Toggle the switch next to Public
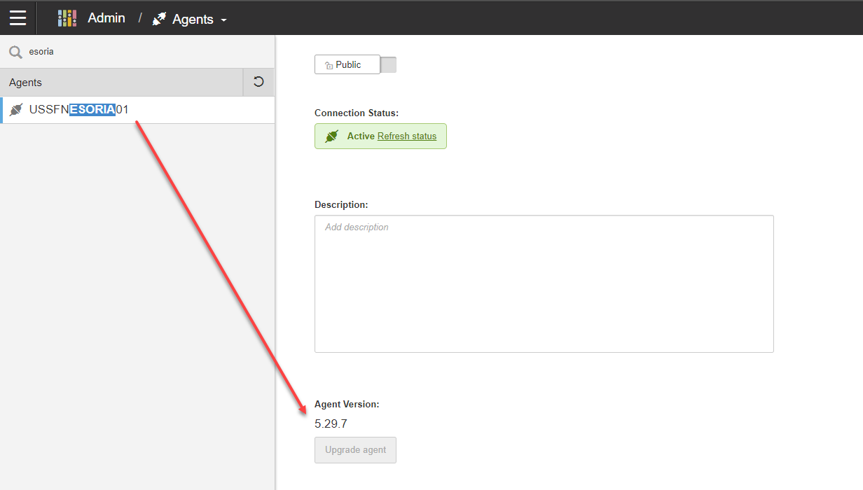The width and height of the screenshot is (863, 490). [388, 64]
